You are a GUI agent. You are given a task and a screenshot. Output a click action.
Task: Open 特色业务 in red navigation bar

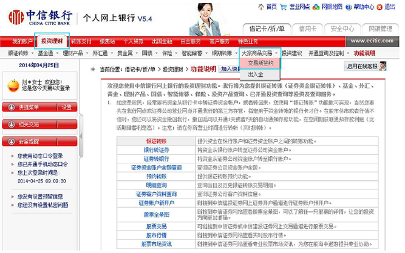click(248, 41)
